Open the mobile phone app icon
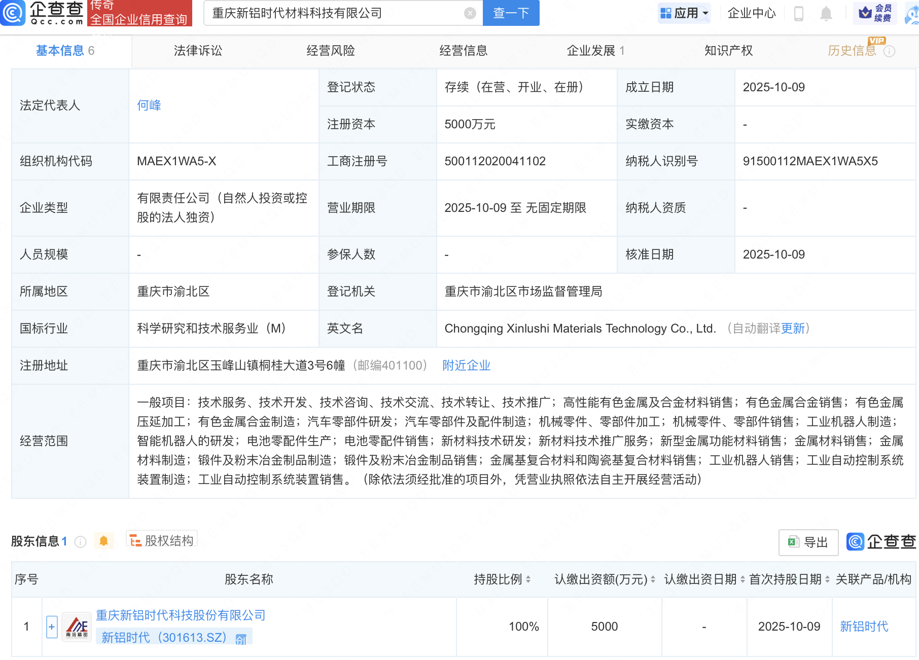 click(798, 13)
